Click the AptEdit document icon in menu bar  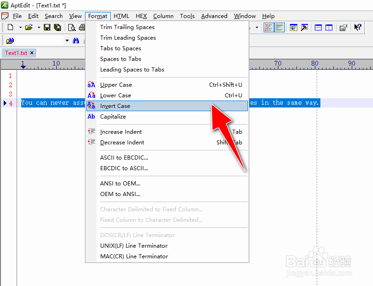click(5, 16)
